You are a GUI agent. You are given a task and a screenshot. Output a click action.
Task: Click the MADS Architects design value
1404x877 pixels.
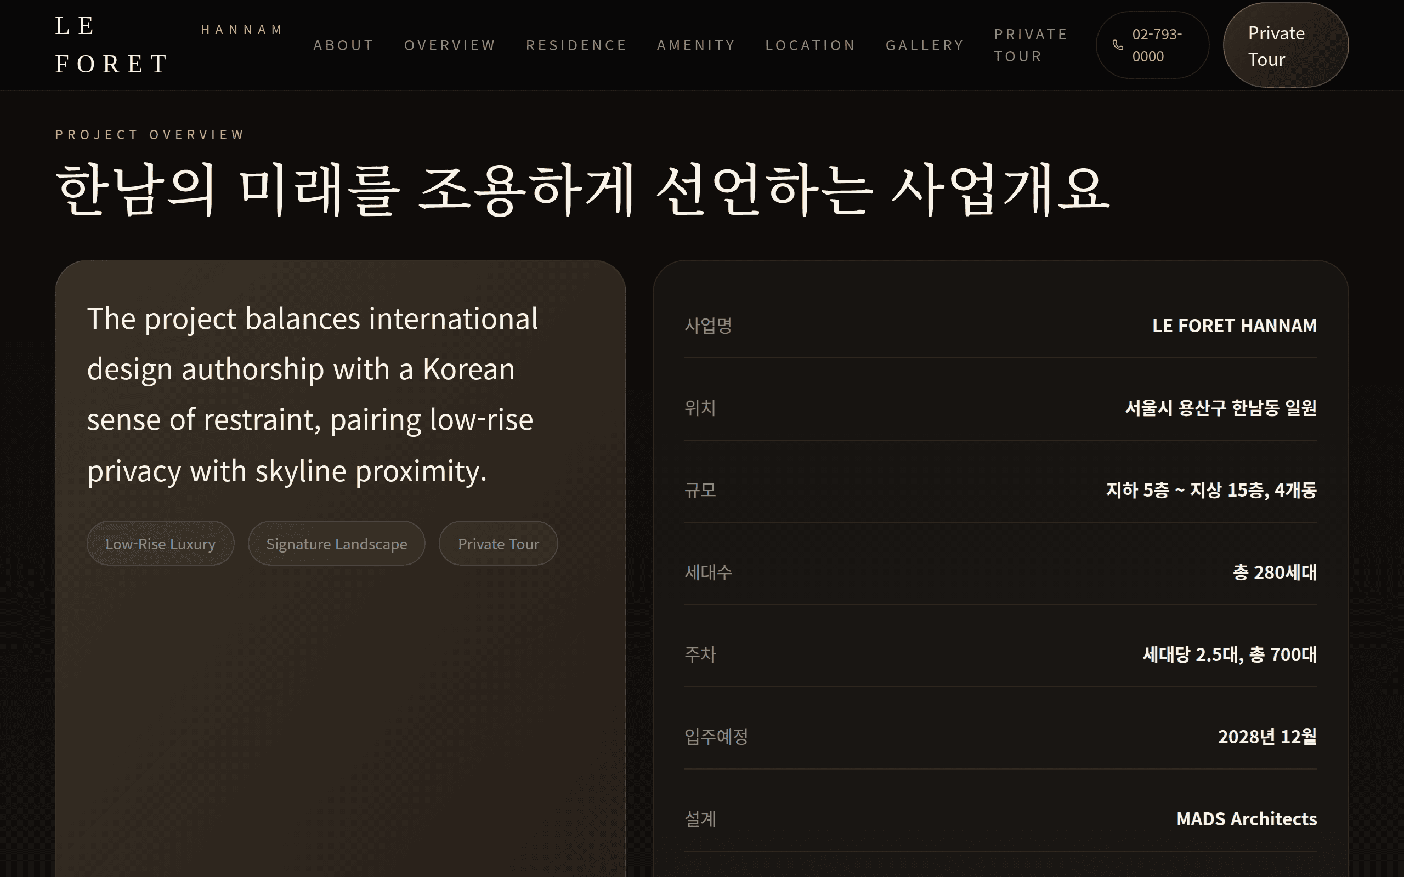point(1246,819)
